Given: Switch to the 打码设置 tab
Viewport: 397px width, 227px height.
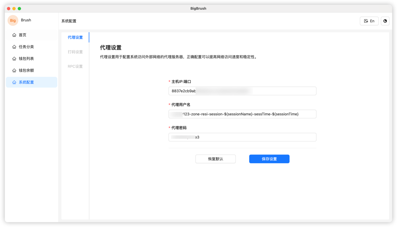Looking at the screenshot, I should [x=75, y=52].
